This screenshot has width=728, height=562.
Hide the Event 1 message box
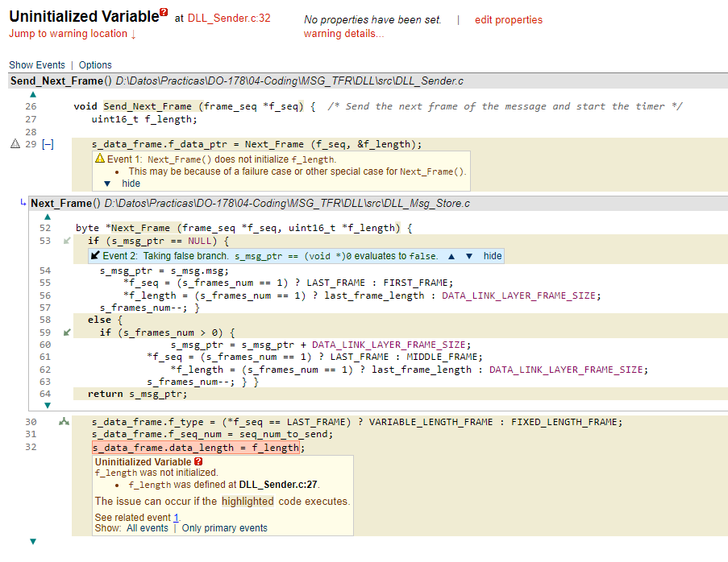131,184
